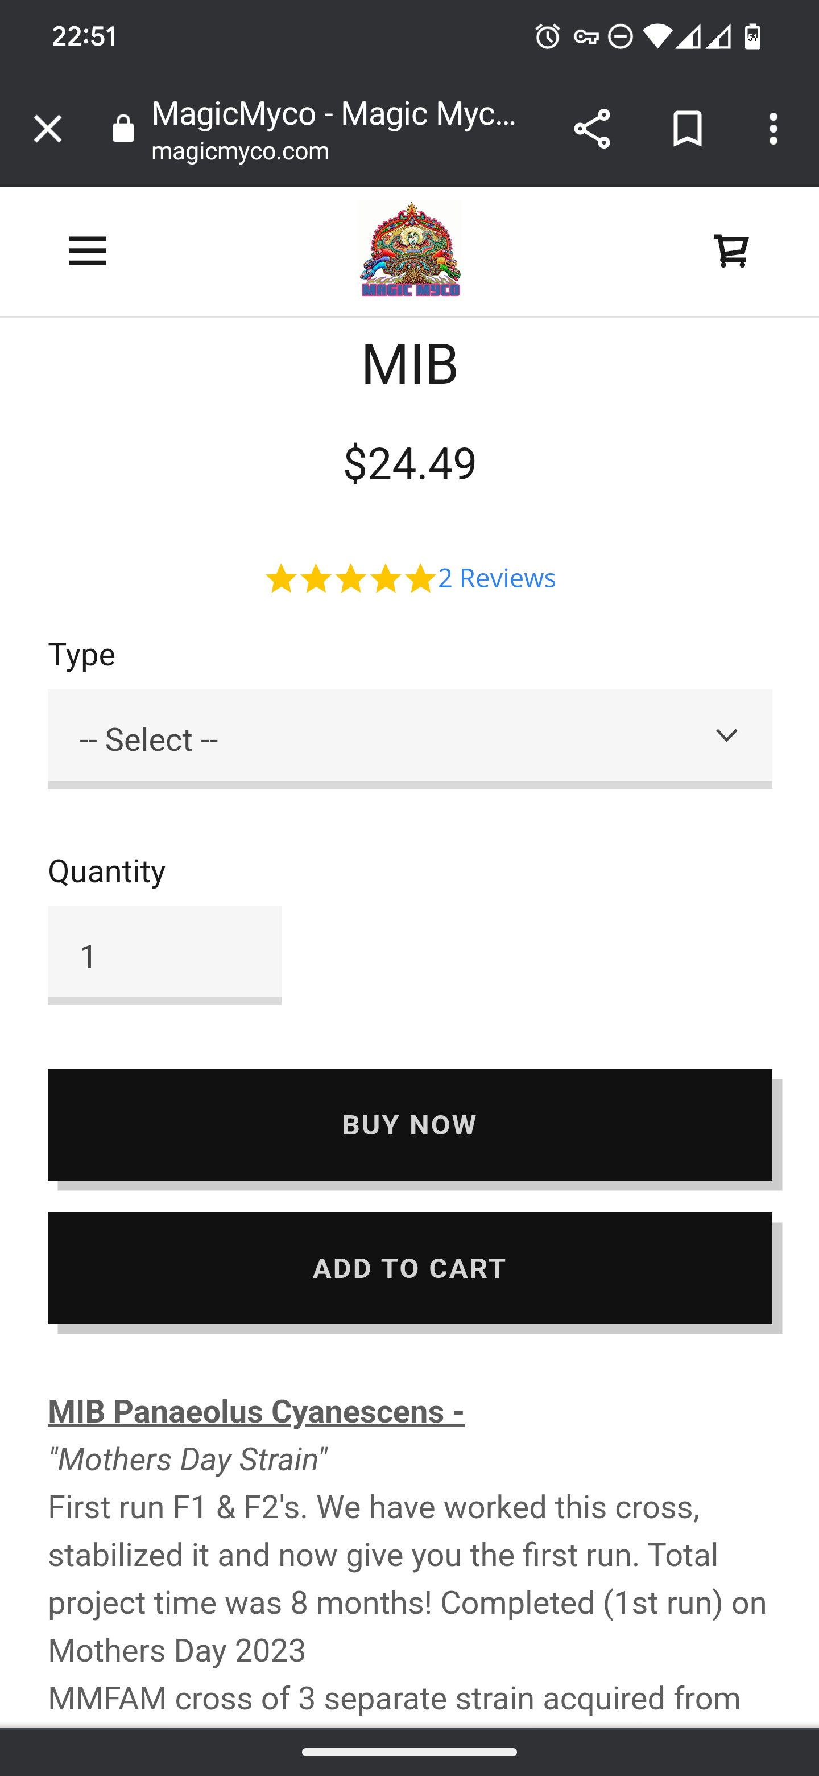Focus the Quantity input field
This screenshot has width=819, height=1776.
click(164, 956)
